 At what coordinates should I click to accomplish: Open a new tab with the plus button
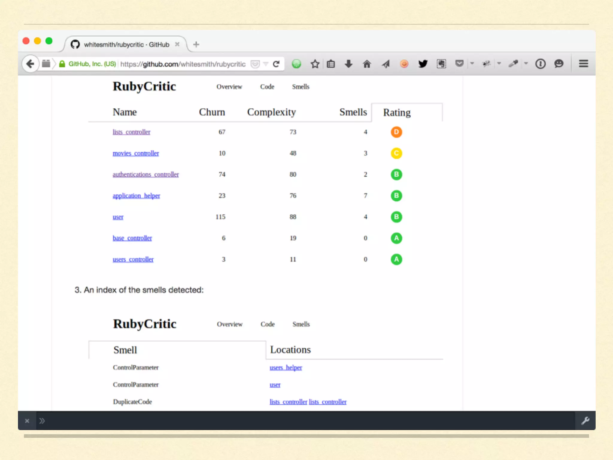(x=196, y=45)
